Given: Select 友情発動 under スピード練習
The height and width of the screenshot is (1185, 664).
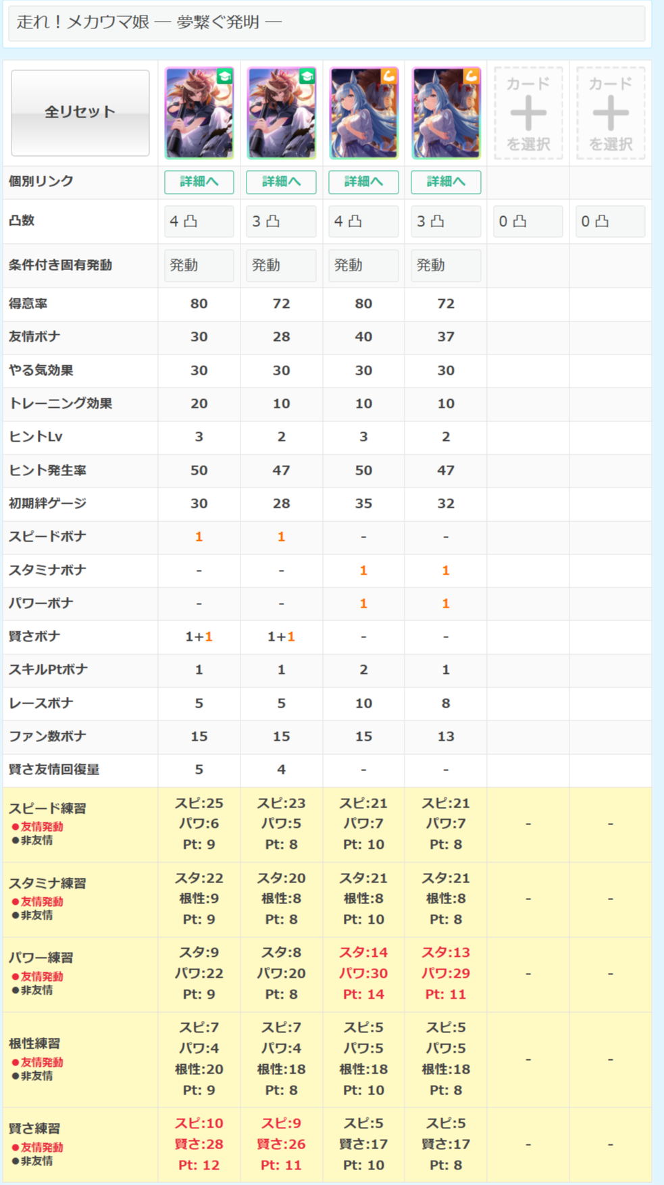Looking at the screenshot, I should [37, 826].
